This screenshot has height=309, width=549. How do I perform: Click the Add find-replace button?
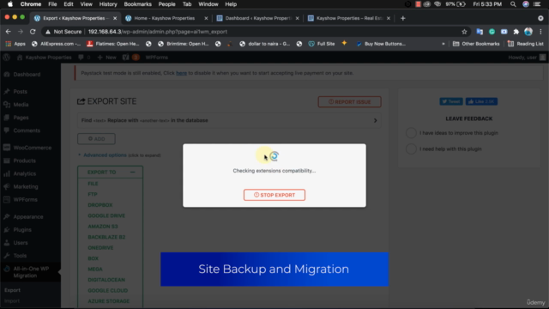point(96,139)
